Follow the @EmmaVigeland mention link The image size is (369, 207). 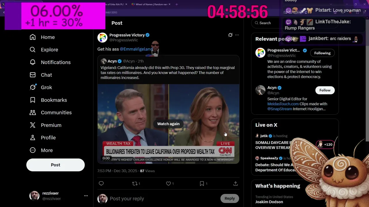click(136, 49)
